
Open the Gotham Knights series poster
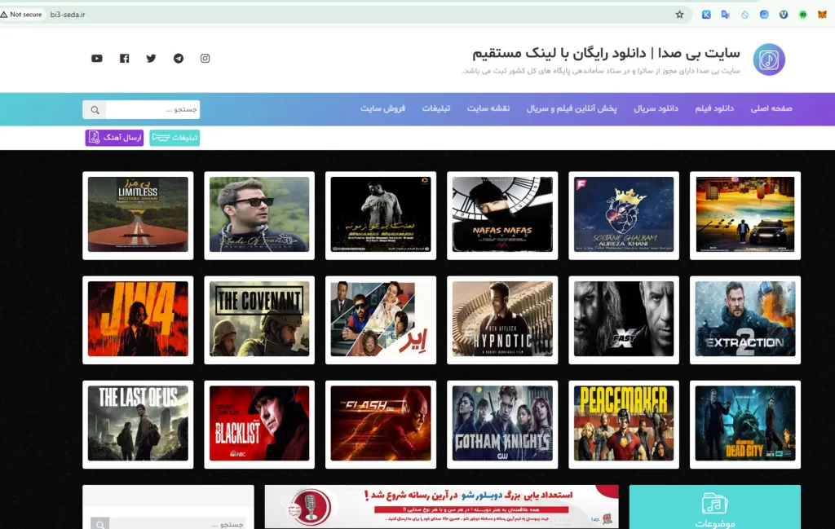click(x=502, y=424)
